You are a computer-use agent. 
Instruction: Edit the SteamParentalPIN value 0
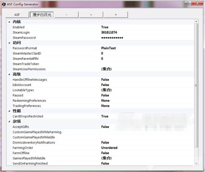point(102,59)
